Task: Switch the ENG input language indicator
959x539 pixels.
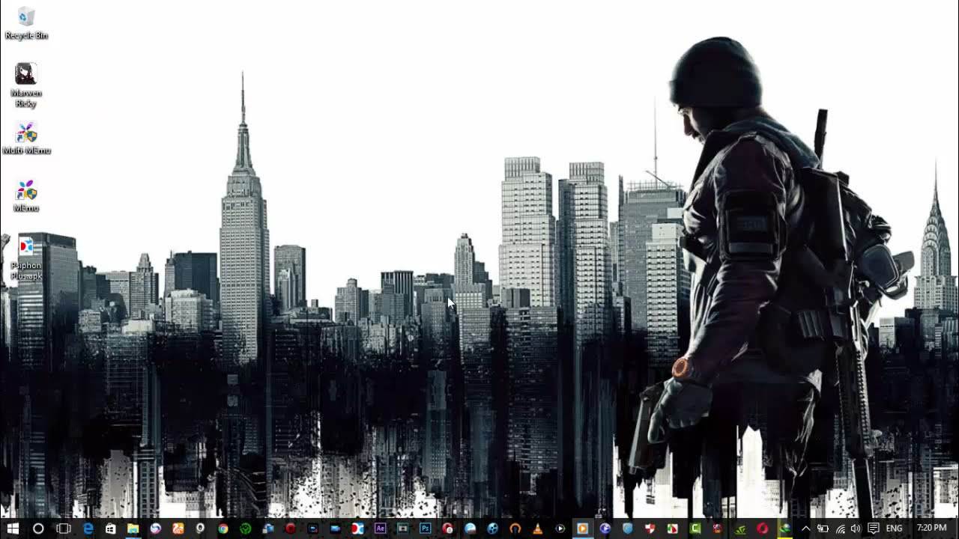Action: (x=894, y=529)
